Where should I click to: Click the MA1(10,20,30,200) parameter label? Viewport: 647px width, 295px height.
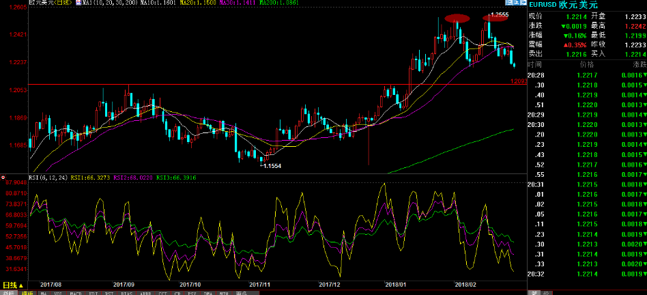coord(110,3)
